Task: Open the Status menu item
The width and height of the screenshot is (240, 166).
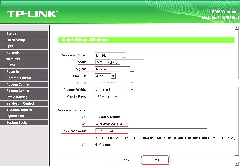Action: click(x=24, y=34)
